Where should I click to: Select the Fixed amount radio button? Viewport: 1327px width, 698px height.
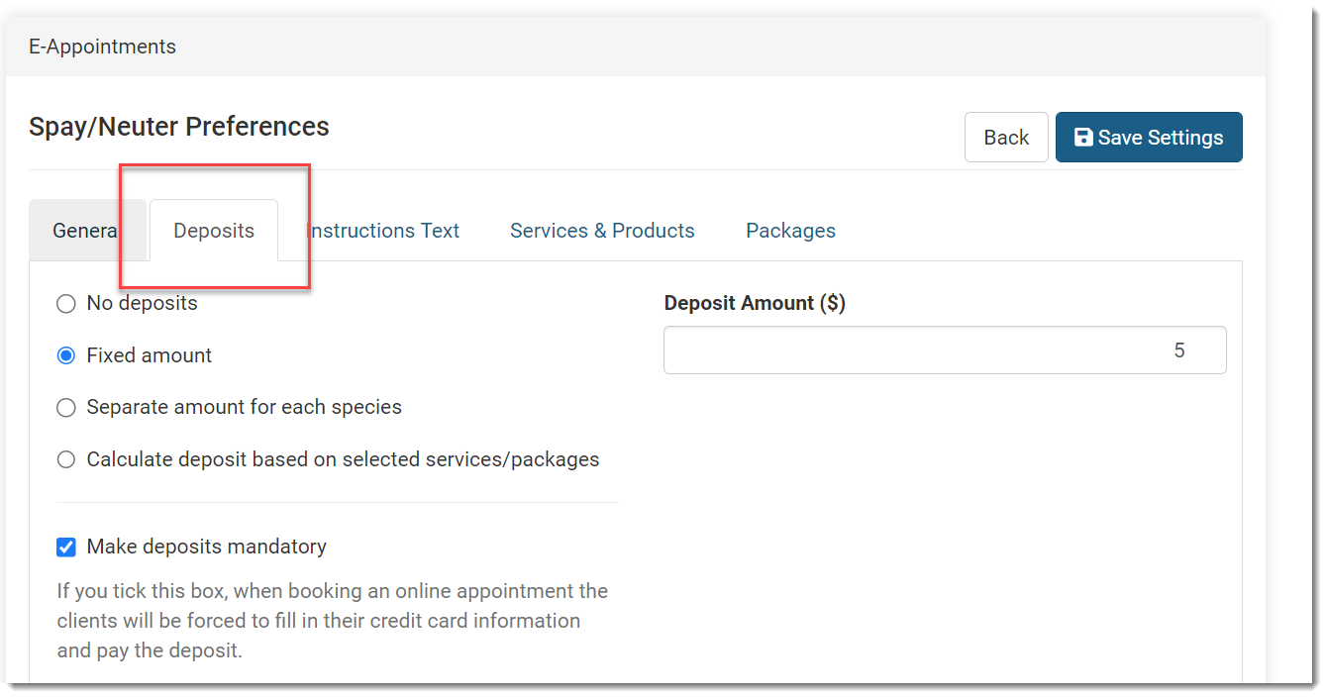(x=66, y=355)
